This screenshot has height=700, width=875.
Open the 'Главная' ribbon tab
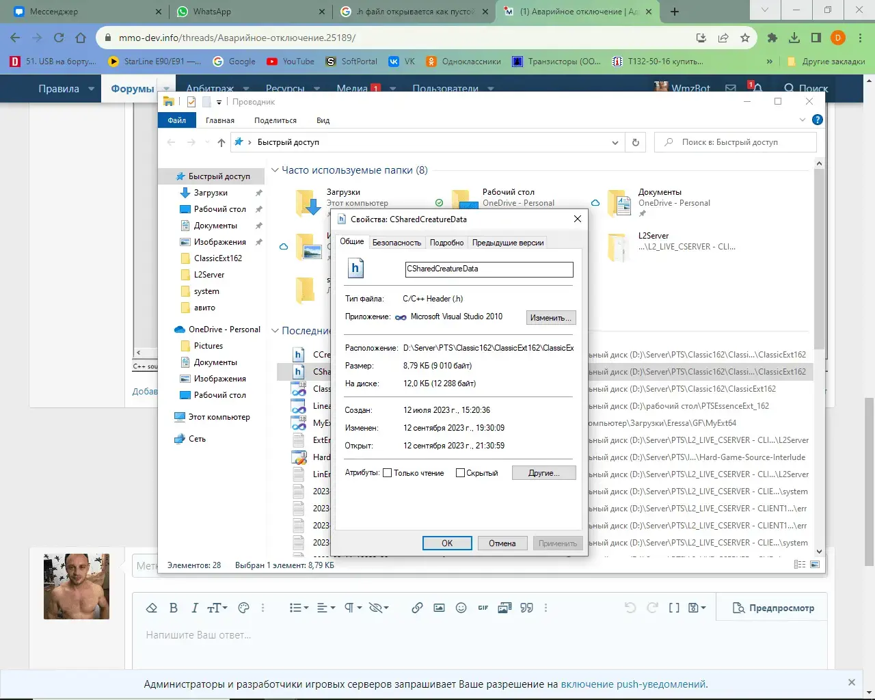[x=220, y=120]
